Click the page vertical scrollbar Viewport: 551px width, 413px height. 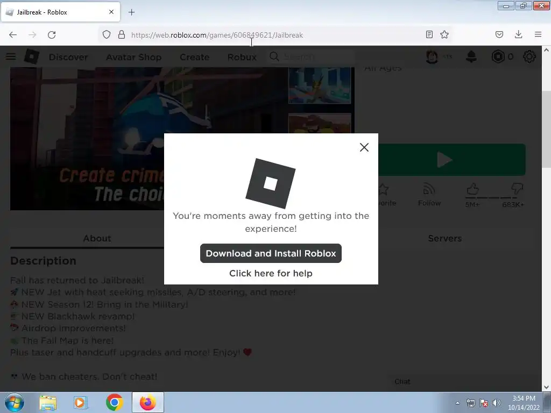pos(546,130)
